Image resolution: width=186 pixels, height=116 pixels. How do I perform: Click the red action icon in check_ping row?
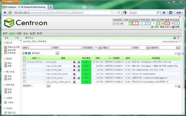74,62
